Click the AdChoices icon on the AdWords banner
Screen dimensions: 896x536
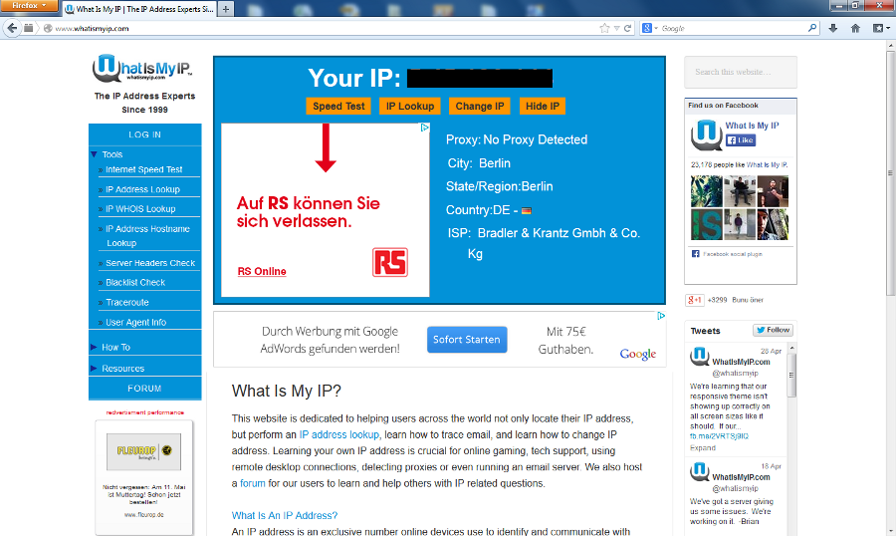(661, 316)
